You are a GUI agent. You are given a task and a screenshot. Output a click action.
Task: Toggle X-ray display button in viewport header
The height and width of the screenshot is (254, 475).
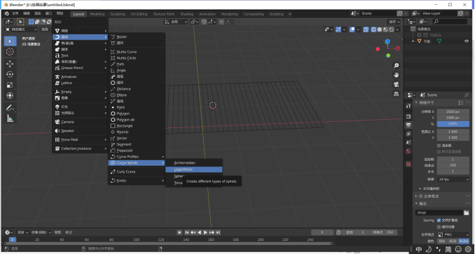coord(366,29)
